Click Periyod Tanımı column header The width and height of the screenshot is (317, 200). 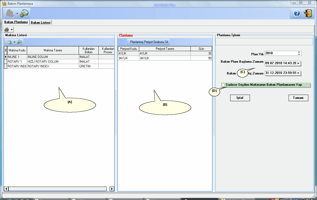tap(165, 49)
